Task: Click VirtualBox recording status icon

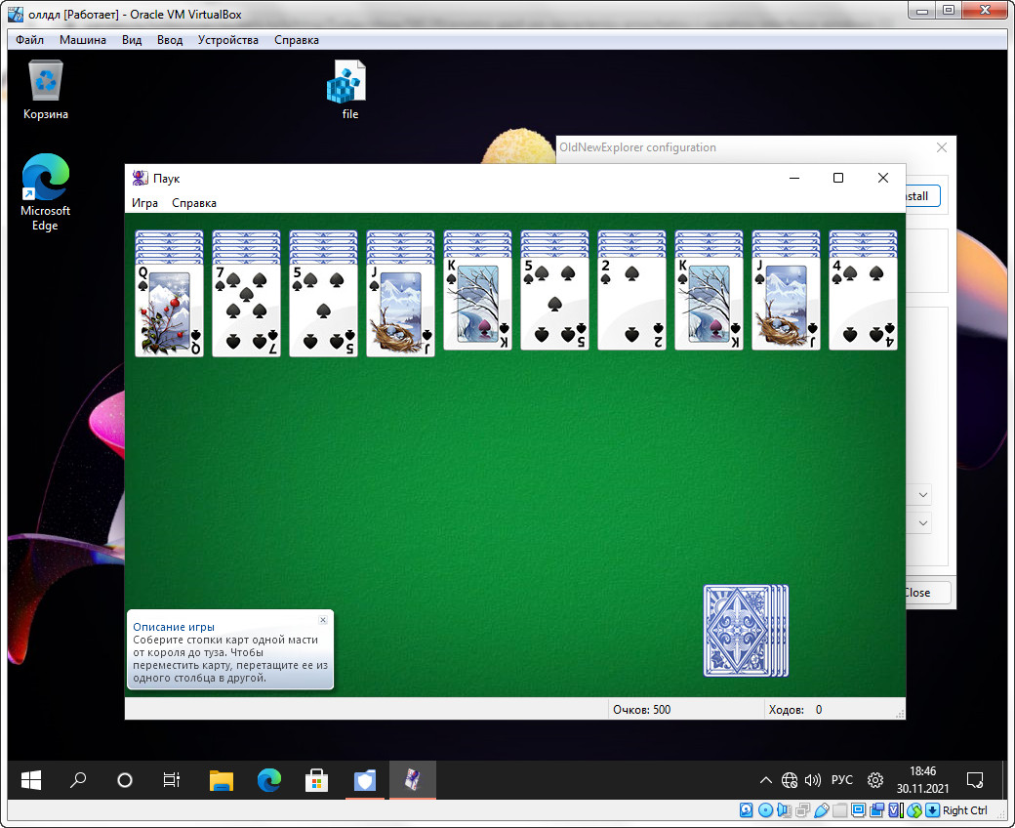Action: (x=877, y=809)
